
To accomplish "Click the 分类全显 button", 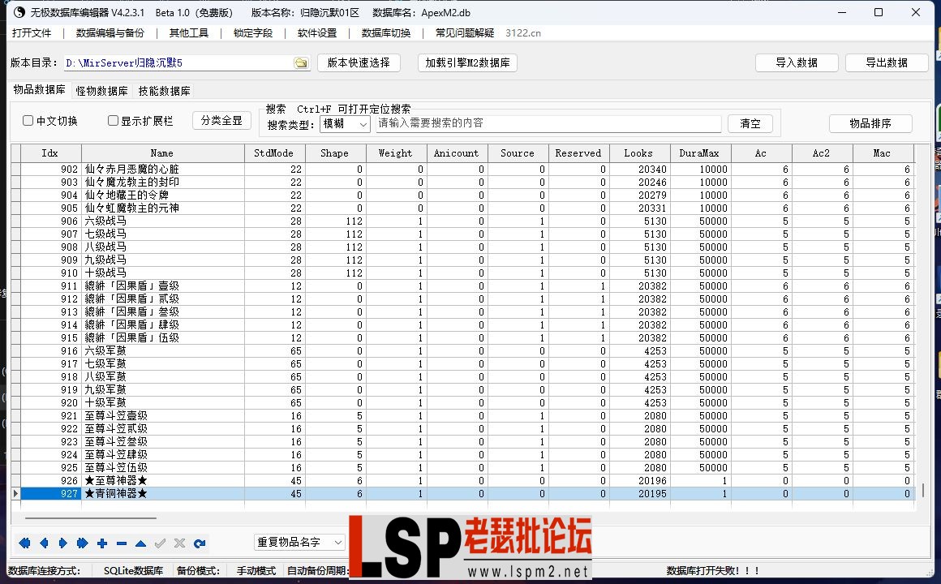I will coord(221,121).
